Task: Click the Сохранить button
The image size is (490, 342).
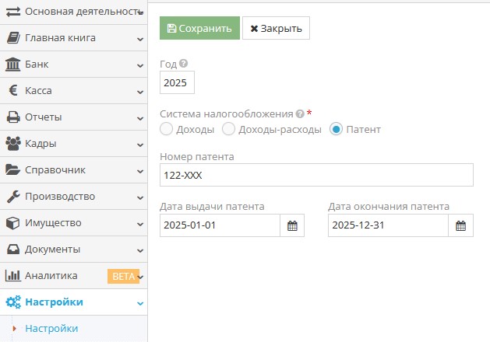Action: coord(199,28)
